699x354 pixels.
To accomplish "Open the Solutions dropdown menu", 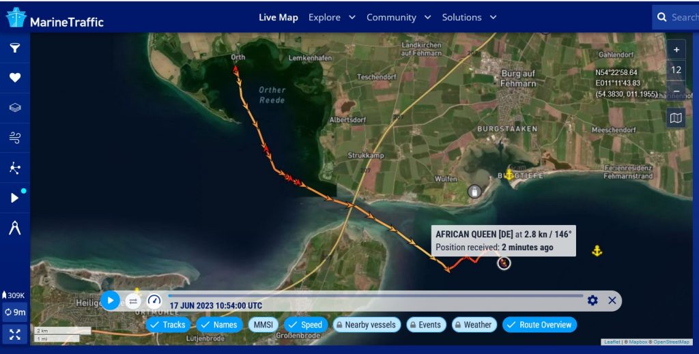I will coord(469,17).
